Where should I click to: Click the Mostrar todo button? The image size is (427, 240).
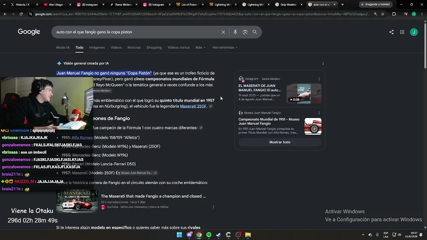(x=280, y=142)
